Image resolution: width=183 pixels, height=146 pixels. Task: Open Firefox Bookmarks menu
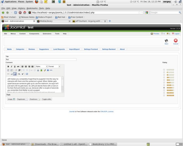(32, 9)
